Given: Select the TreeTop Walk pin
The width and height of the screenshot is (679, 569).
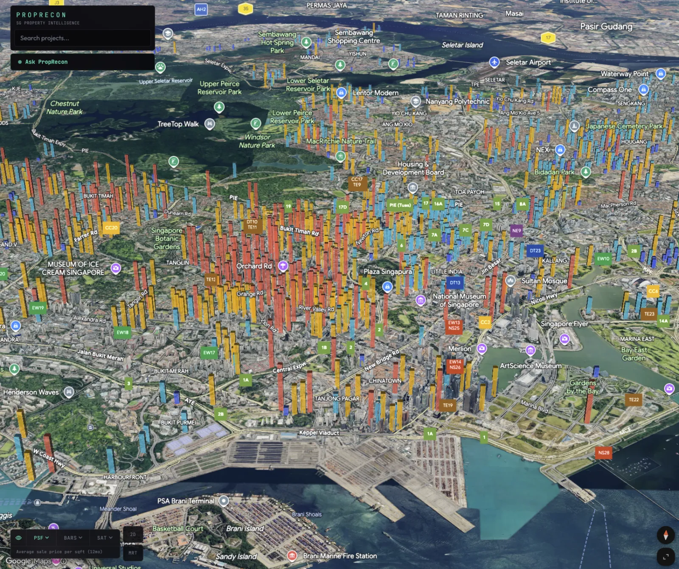Looking at the screenshot, I should pyautogui.click(x=210, y=124).
